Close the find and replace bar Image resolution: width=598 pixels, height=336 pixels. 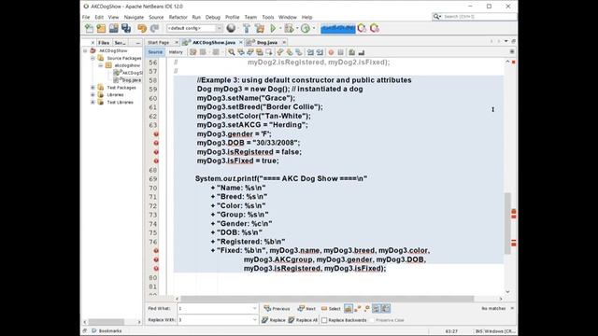(x=512, y=308)
